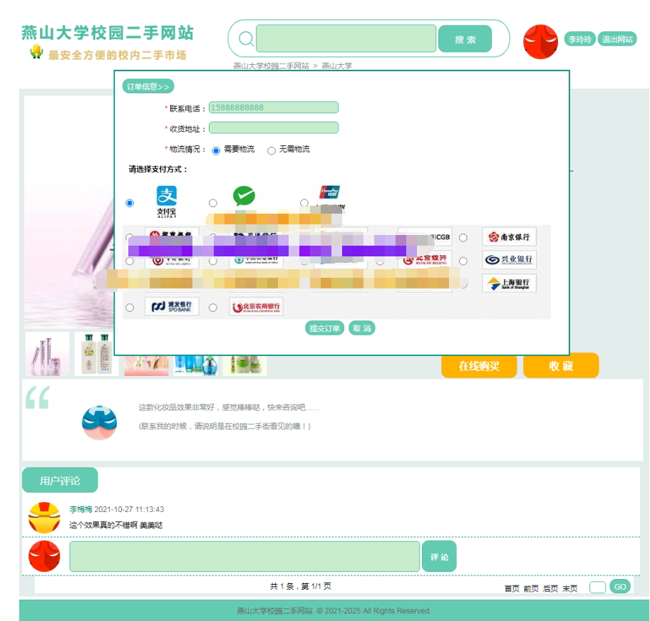Select the 需要物流 radio option
This screenshot has height=621, width=650.
pyautogui.click(x=216, y=150)
